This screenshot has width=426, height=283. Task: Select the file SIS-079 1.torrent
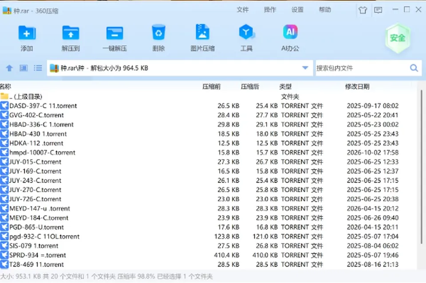pyautogui.click(x=34, y=246)
